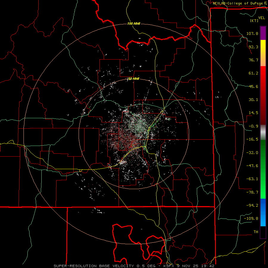
Task: Click the 100 NMI range ring label
Action: 134,24
